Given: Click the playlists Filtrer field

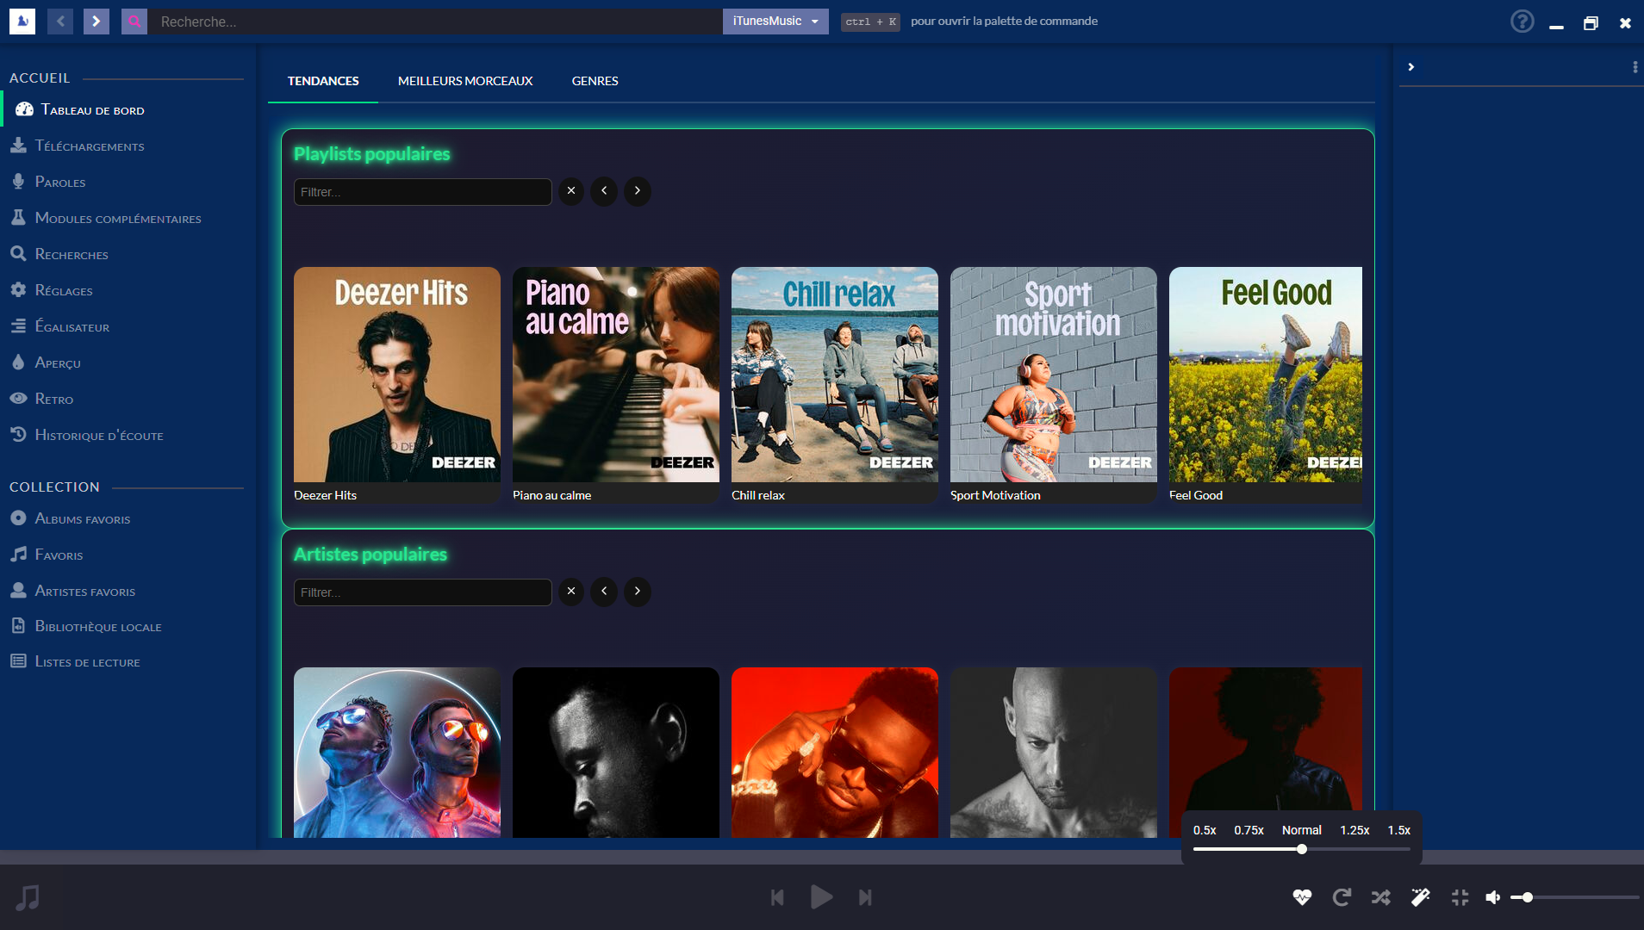Looking at the screenshot, I should point(422,192).
